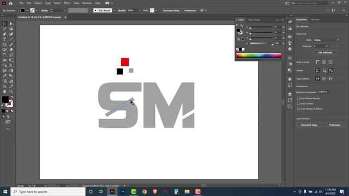Click the Show Rulers icon
Image resolution: width=349 pixels, height=196 pixels.
[x=317, y=62]
